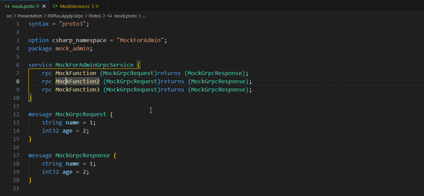Click MockGrpcResponse on line 8
Viewport: 424px width, 196px height.
click(218, 82)
